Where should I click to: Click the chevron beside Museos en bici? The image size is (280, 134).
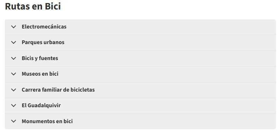14,74
